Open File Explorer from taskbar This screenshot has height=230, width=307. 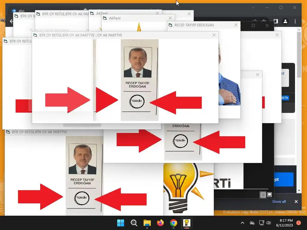pos(147,223)
